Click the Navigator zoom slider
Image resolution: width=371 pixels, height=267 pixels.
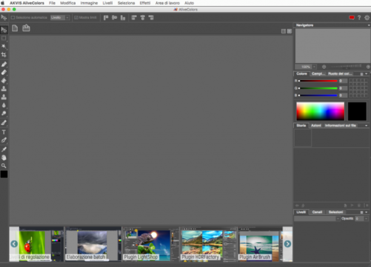point(346,67)
